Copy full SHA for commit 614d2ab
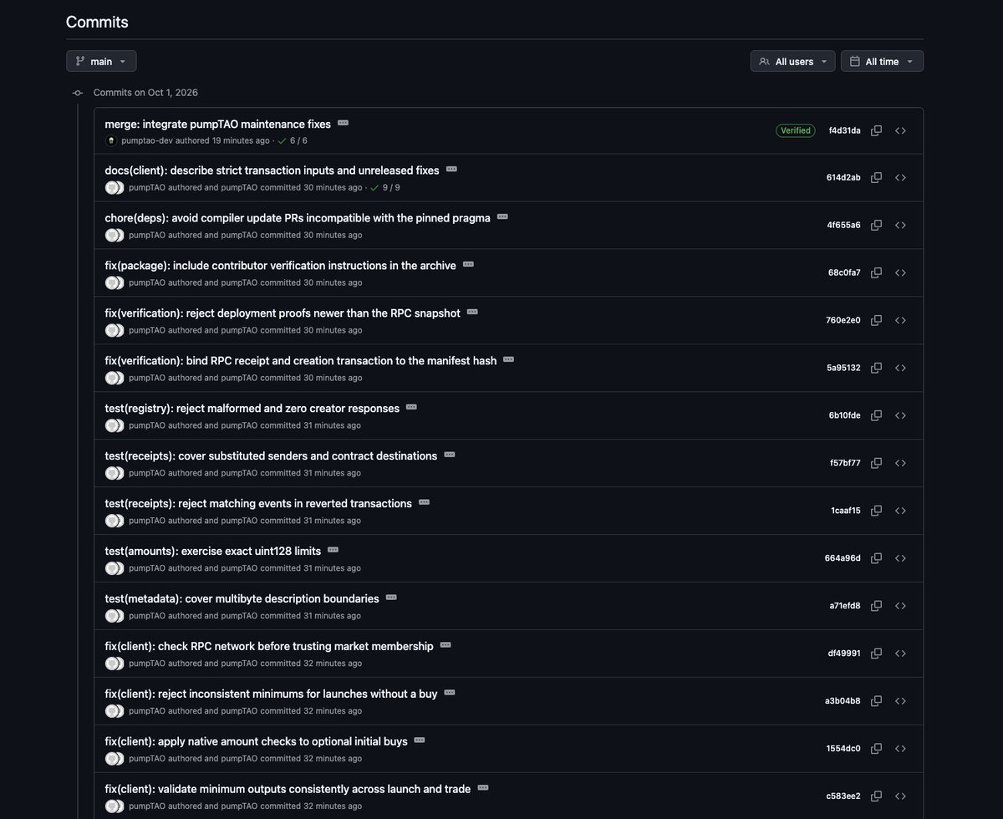Viewport: 1003px width, 819px height. click(x=877, y=177)
